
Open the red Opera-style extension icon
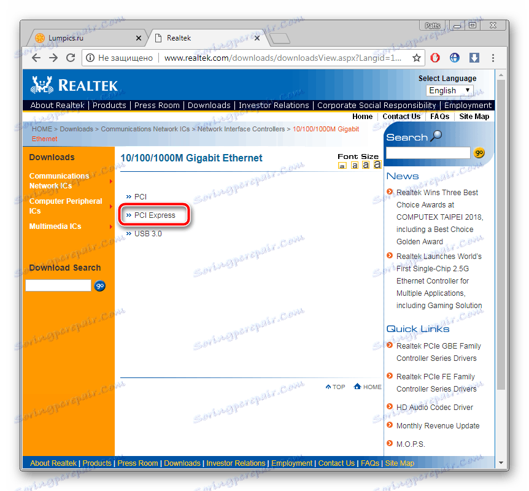[x=435, y=58]
